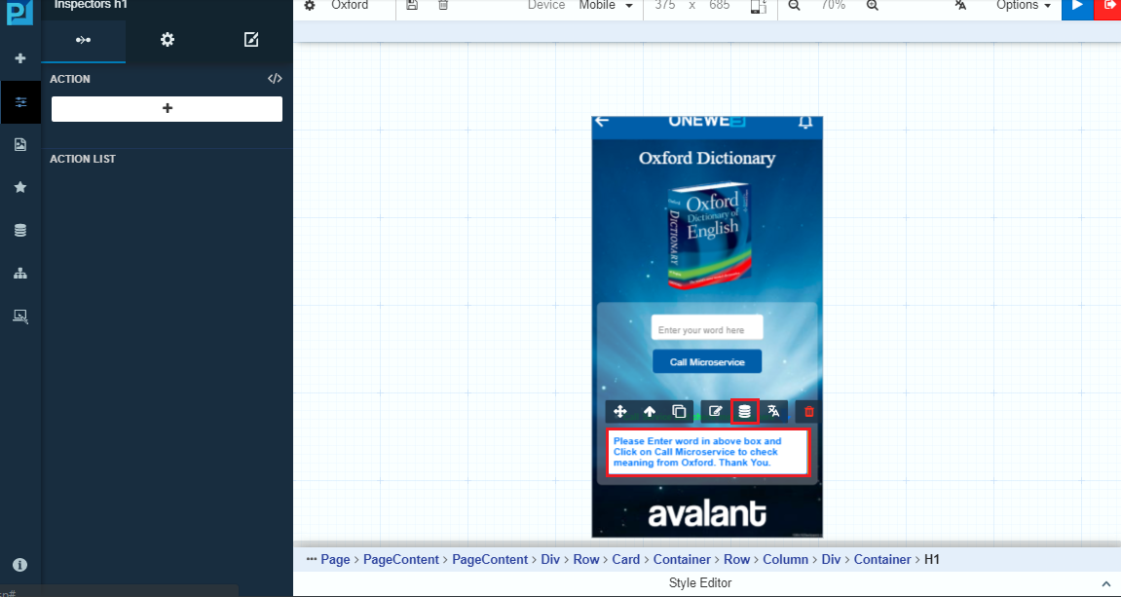
Task: Delete the element with the red trash icon
Action: click(x=808, y=411)
